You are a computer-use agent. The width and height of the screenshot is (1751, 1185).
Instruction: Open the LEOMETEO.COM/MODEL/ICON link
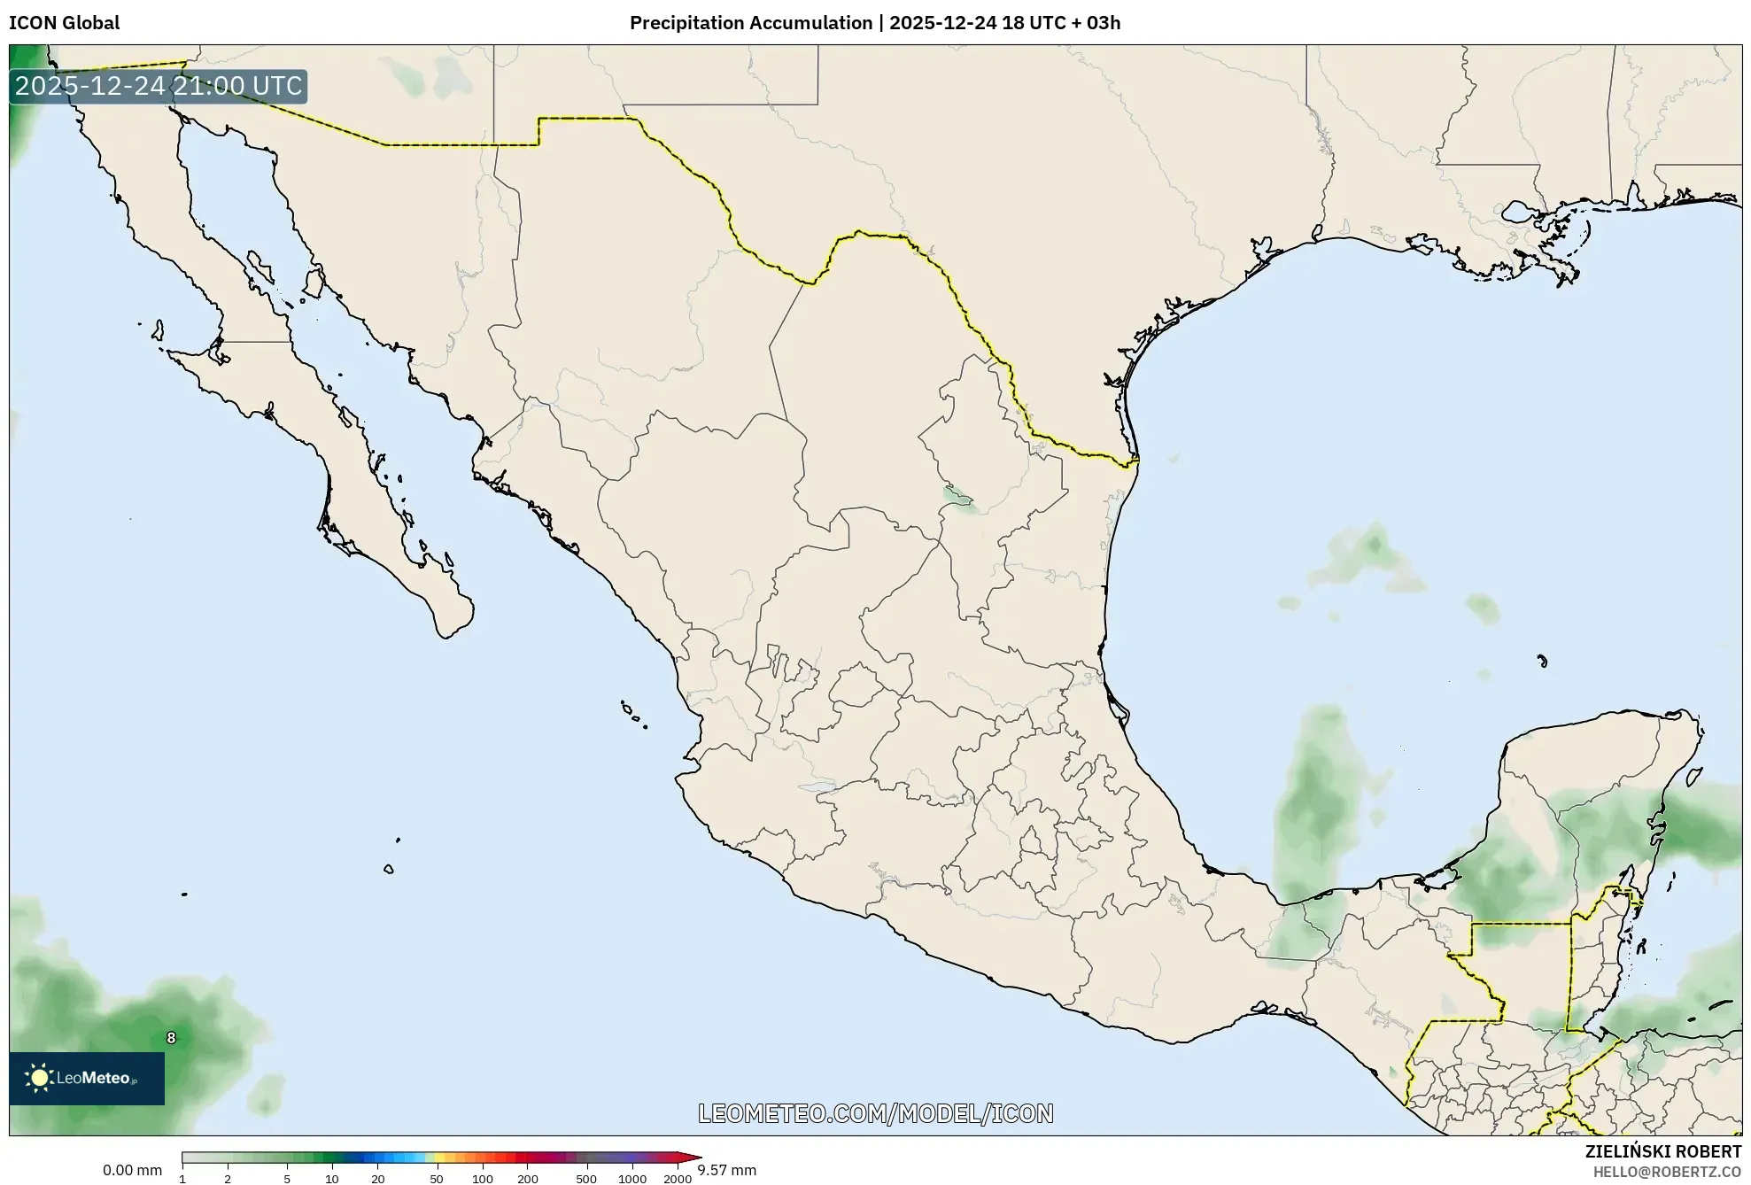pos(875,1112)
